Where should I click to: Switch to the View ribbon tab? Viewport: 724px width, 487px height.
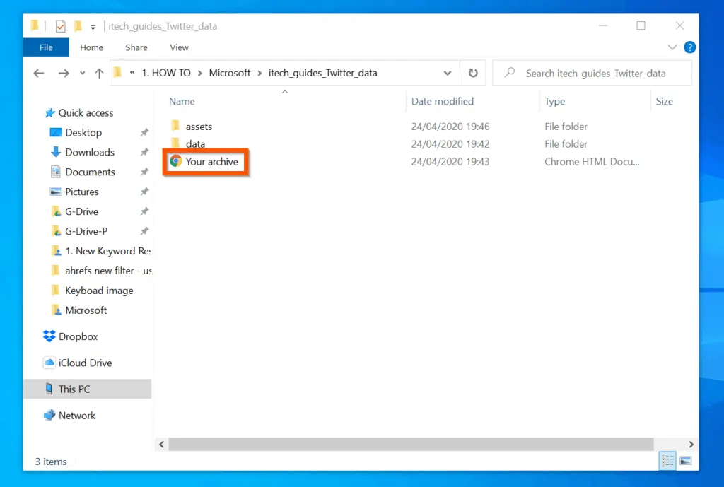pos(179,47)
